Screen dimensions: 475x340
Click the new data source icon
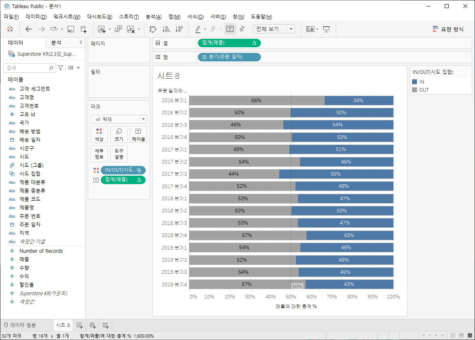pos(84,29)
